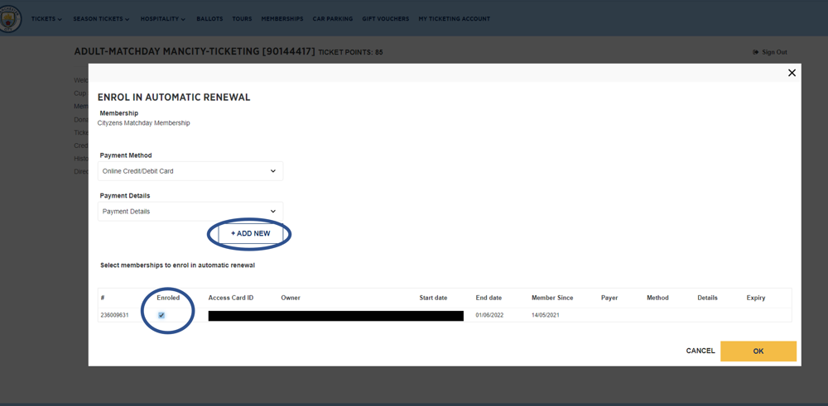Image resolution: width=828 pixels, height=406 pixels.
Task: Click the Enrol in Automatic Renewal heading
Action: [x=174, y=98]
